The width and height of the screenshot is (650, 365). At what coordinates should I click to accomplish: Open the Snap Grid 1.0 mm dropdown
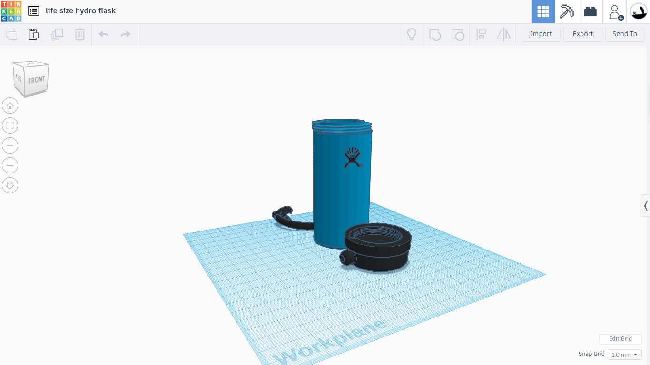(625, 355)
